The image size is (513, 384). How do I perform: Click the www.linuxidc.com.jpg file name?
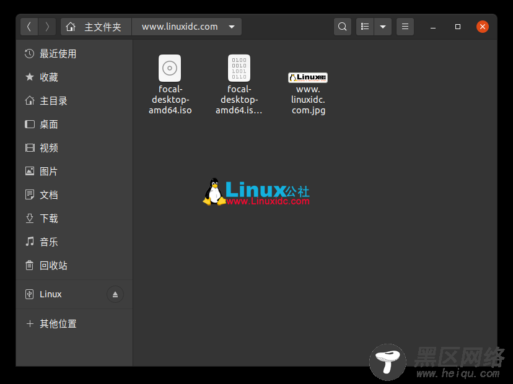[308, 100]
